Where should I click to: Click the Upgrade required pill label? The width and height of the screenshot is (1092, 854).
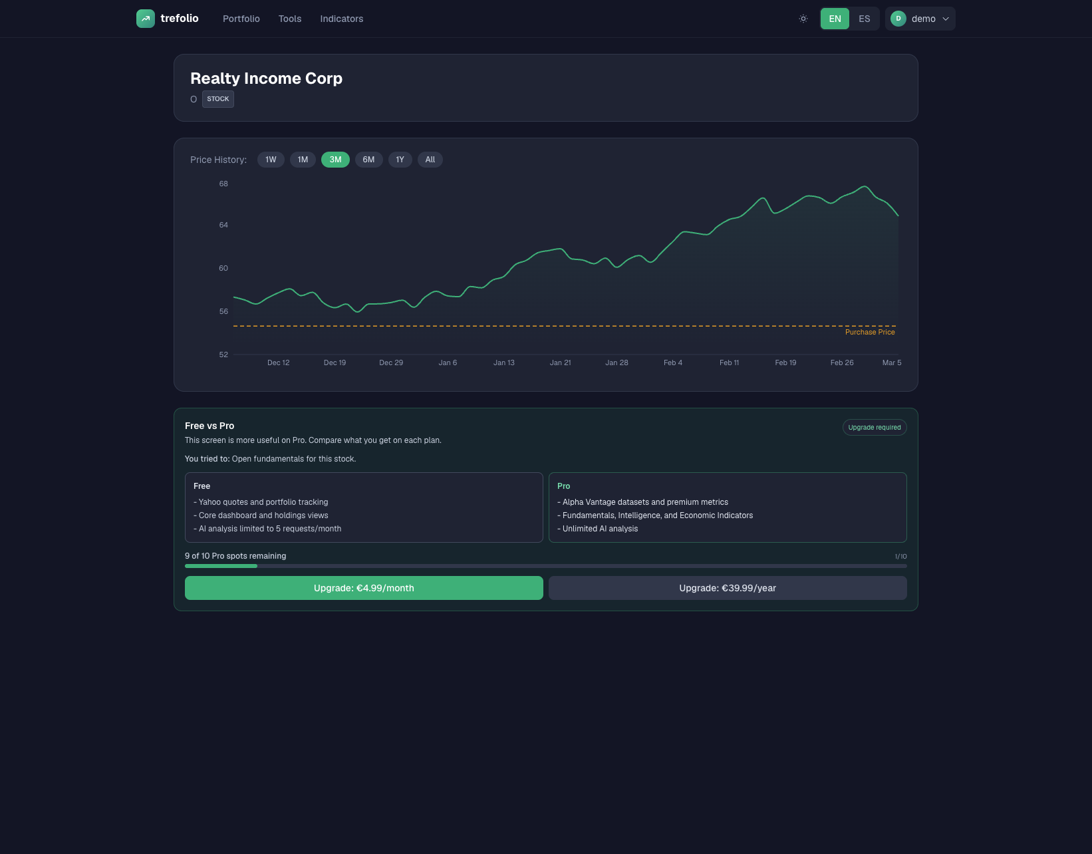coord(874,427)
